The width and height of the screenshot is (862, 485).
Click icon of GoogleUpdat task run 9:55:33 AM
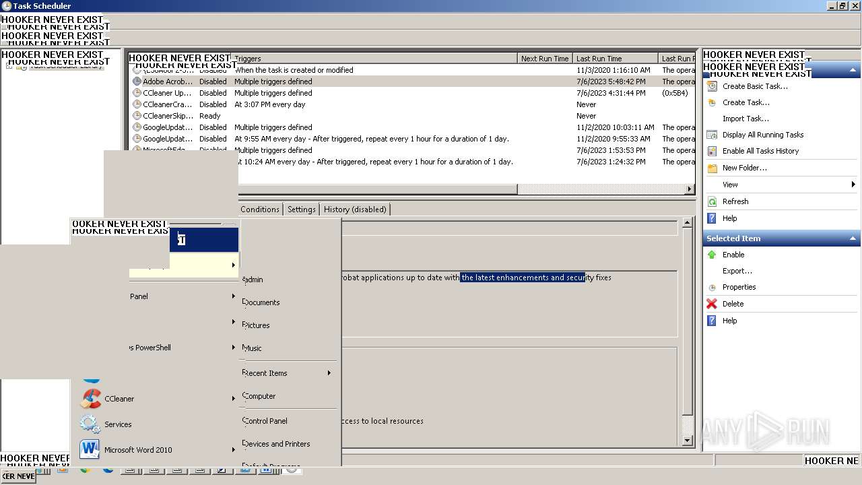coord(137,139)
